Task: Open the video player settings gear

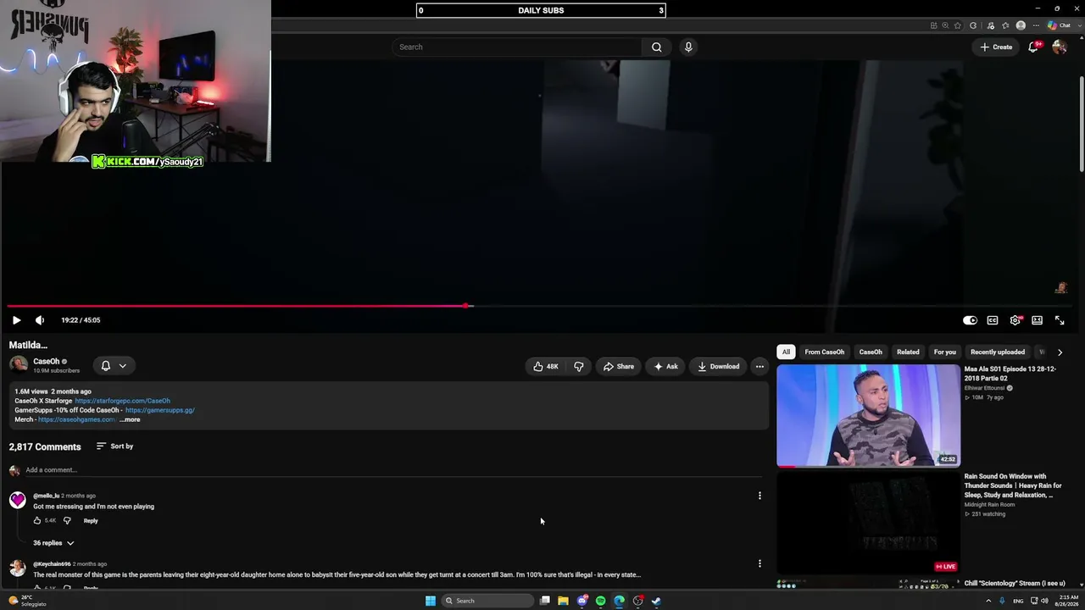Action: (x=1015, y=320)
